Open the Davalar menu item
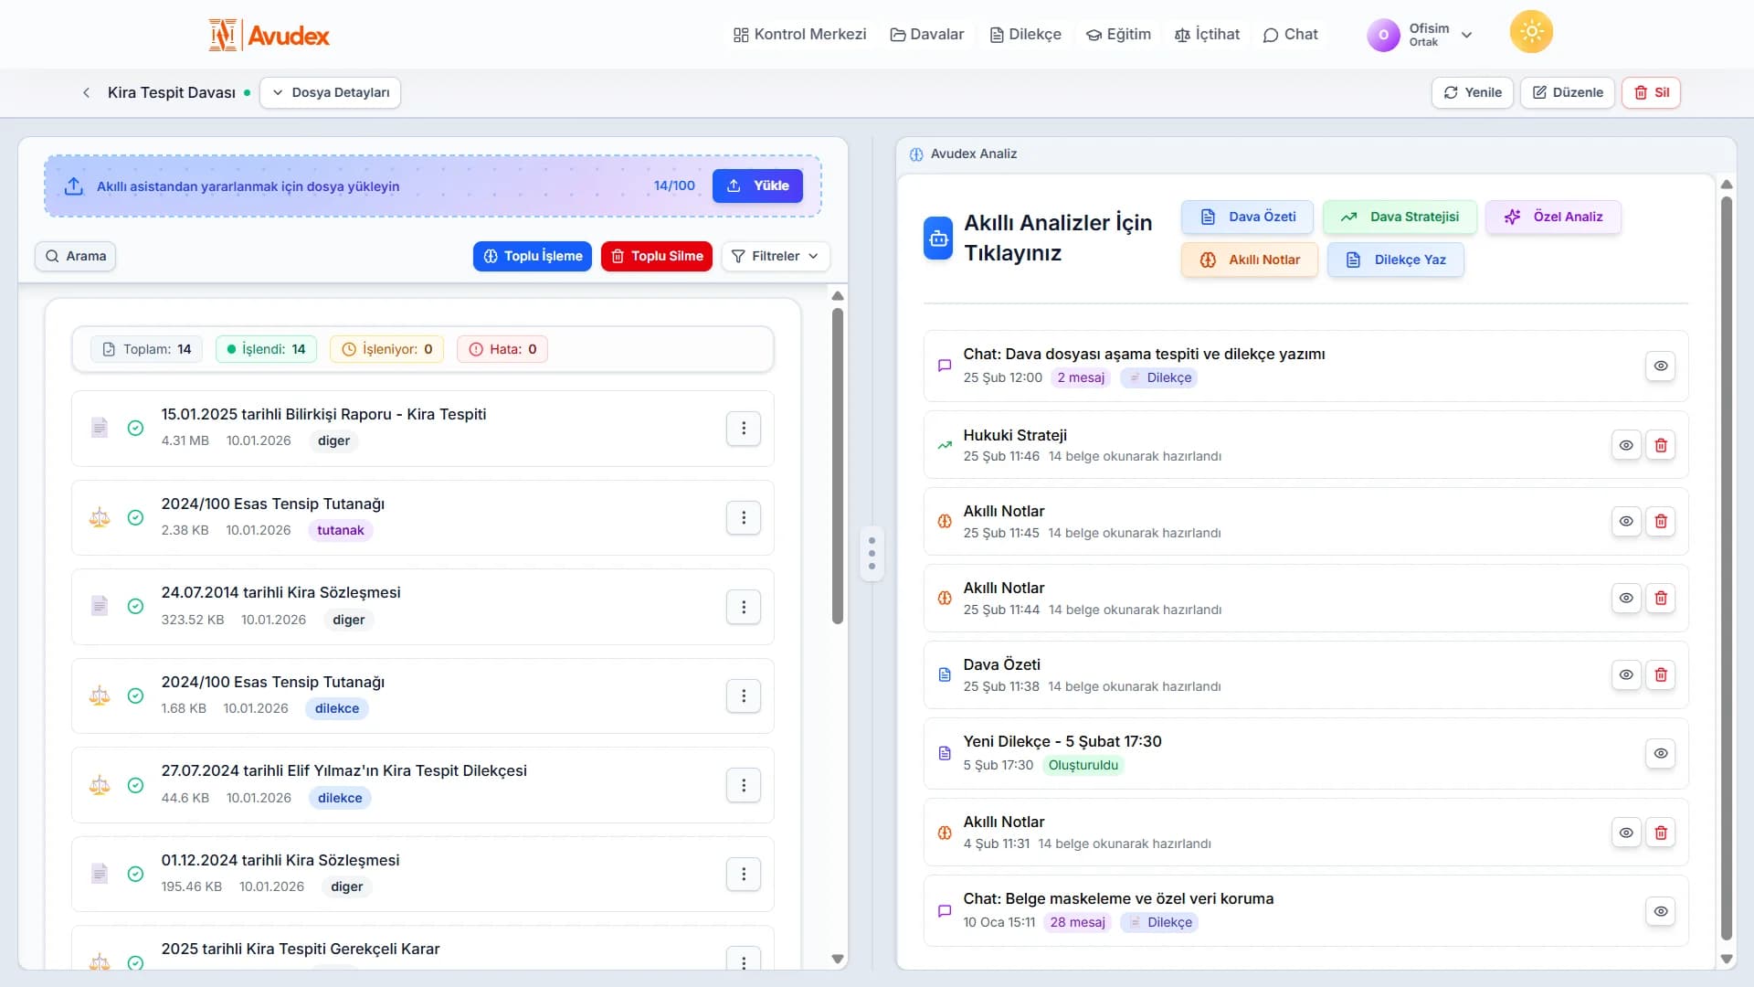This screenshot has height=987, width=1754. point(926,35)
